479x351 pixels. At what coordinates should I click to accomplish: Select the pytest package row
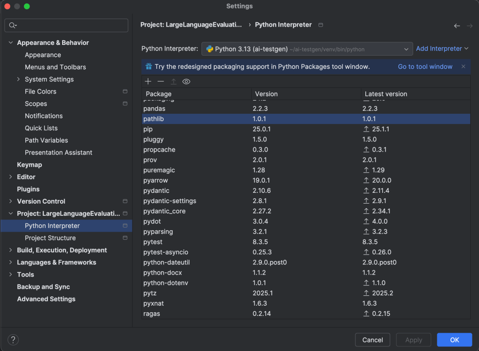point(306,242)
